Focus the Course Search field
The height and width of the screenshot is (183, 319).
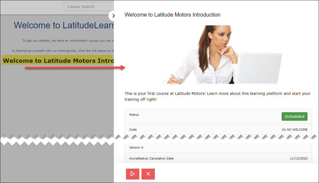point(89,6)
